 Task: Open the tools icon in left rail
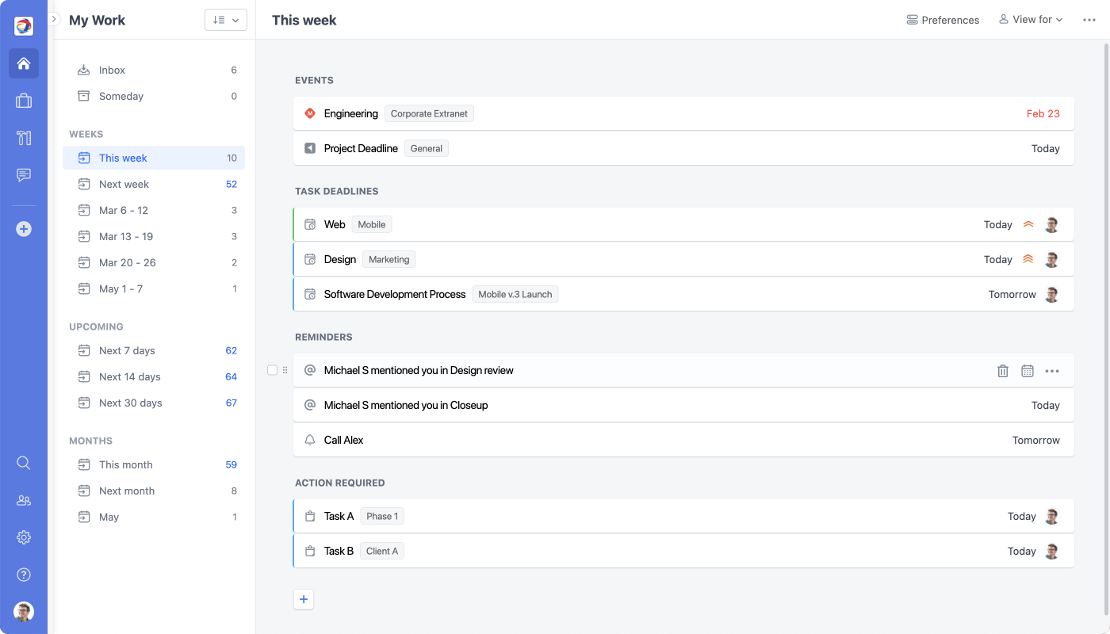[x=24, y=138]
